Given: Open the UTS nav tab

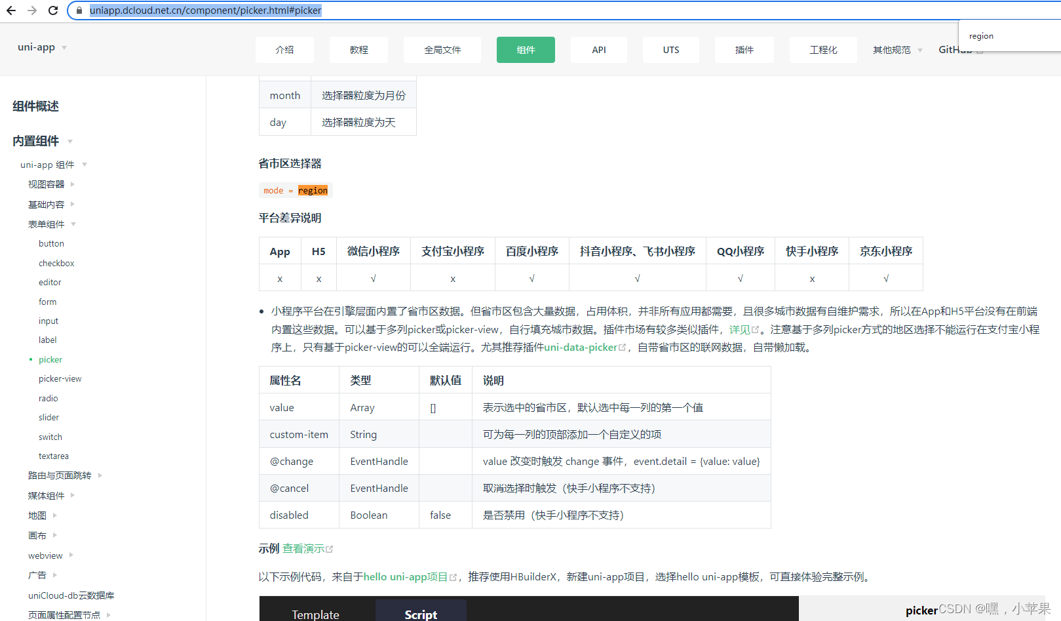Looking at the screenshot, I should pos(671,50).
